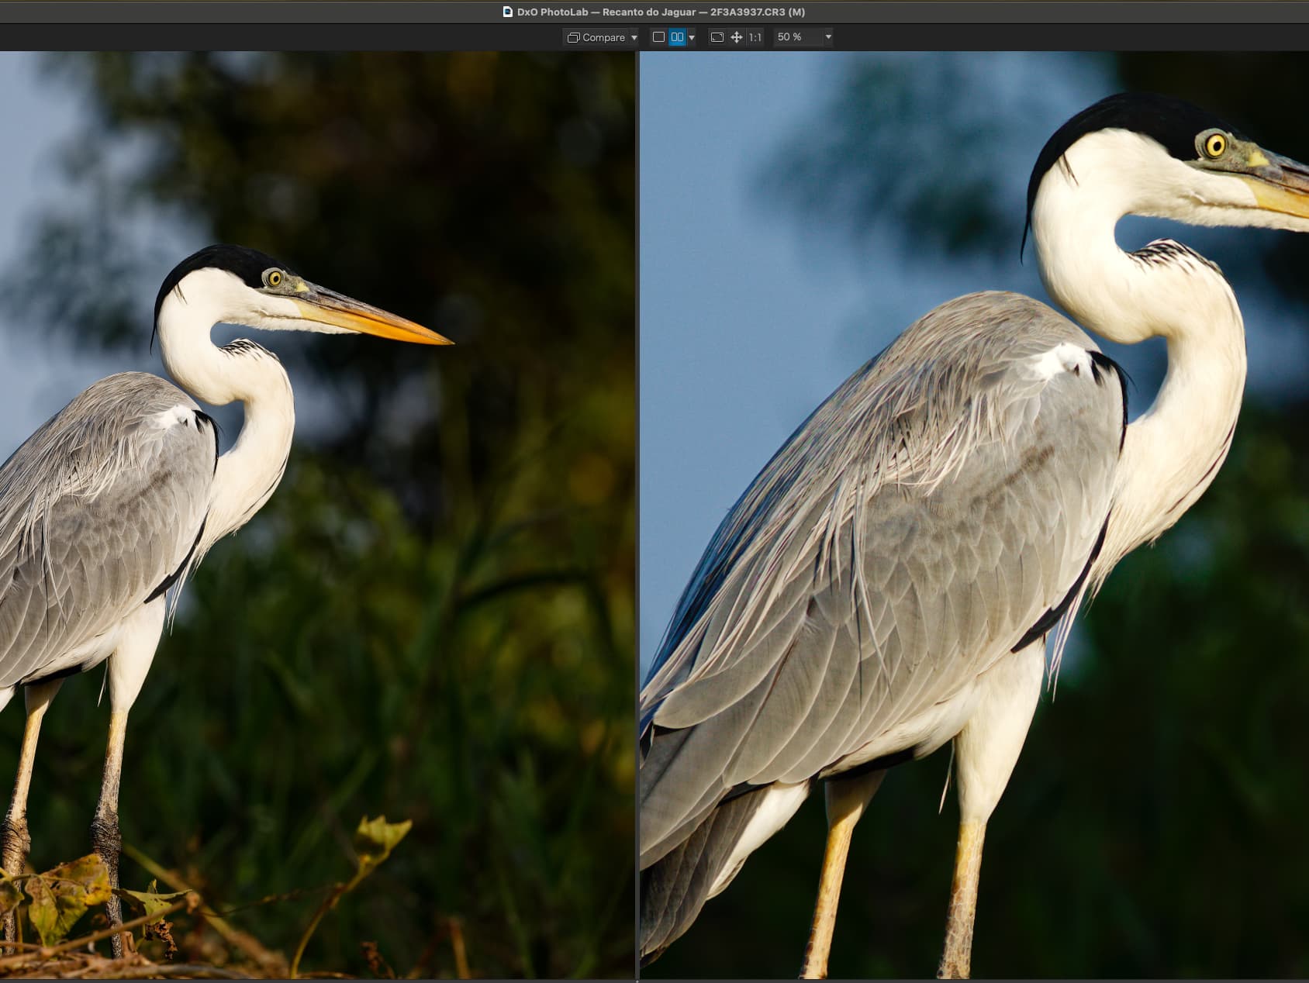Screen dimensions: 1309x983
Task: Click the heron's eye in left preview
Action: click(x=274, y=278)
